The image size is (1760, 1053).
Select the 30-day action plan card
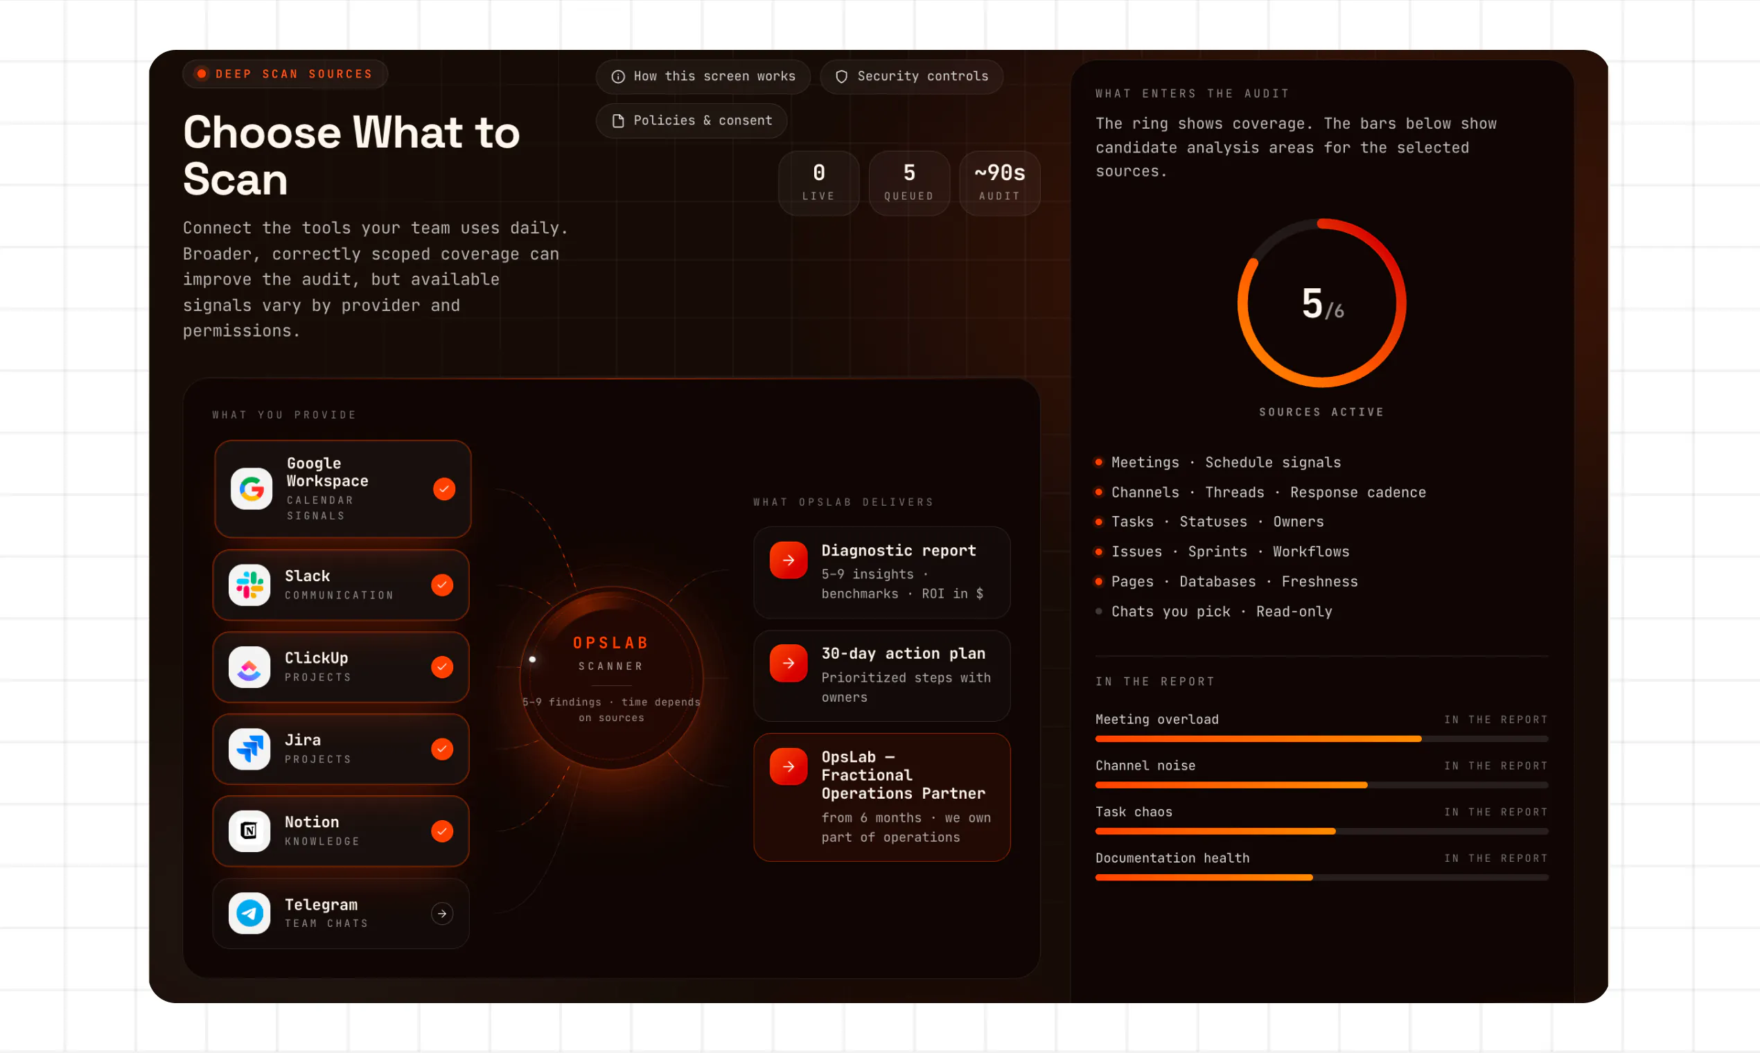pos(882,675)
